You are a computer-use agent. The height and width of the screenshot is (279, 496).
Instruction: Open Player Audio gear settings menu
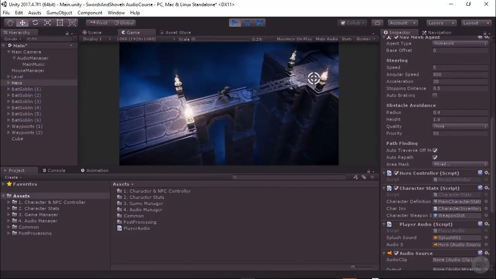[487, 224]
